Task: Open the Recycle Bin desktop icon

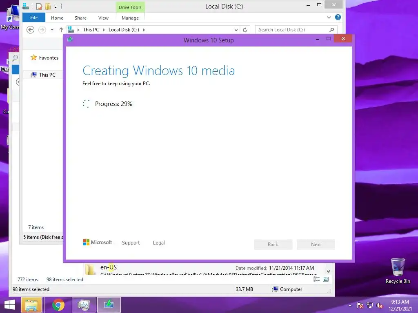Action: (x=398, y=271)
